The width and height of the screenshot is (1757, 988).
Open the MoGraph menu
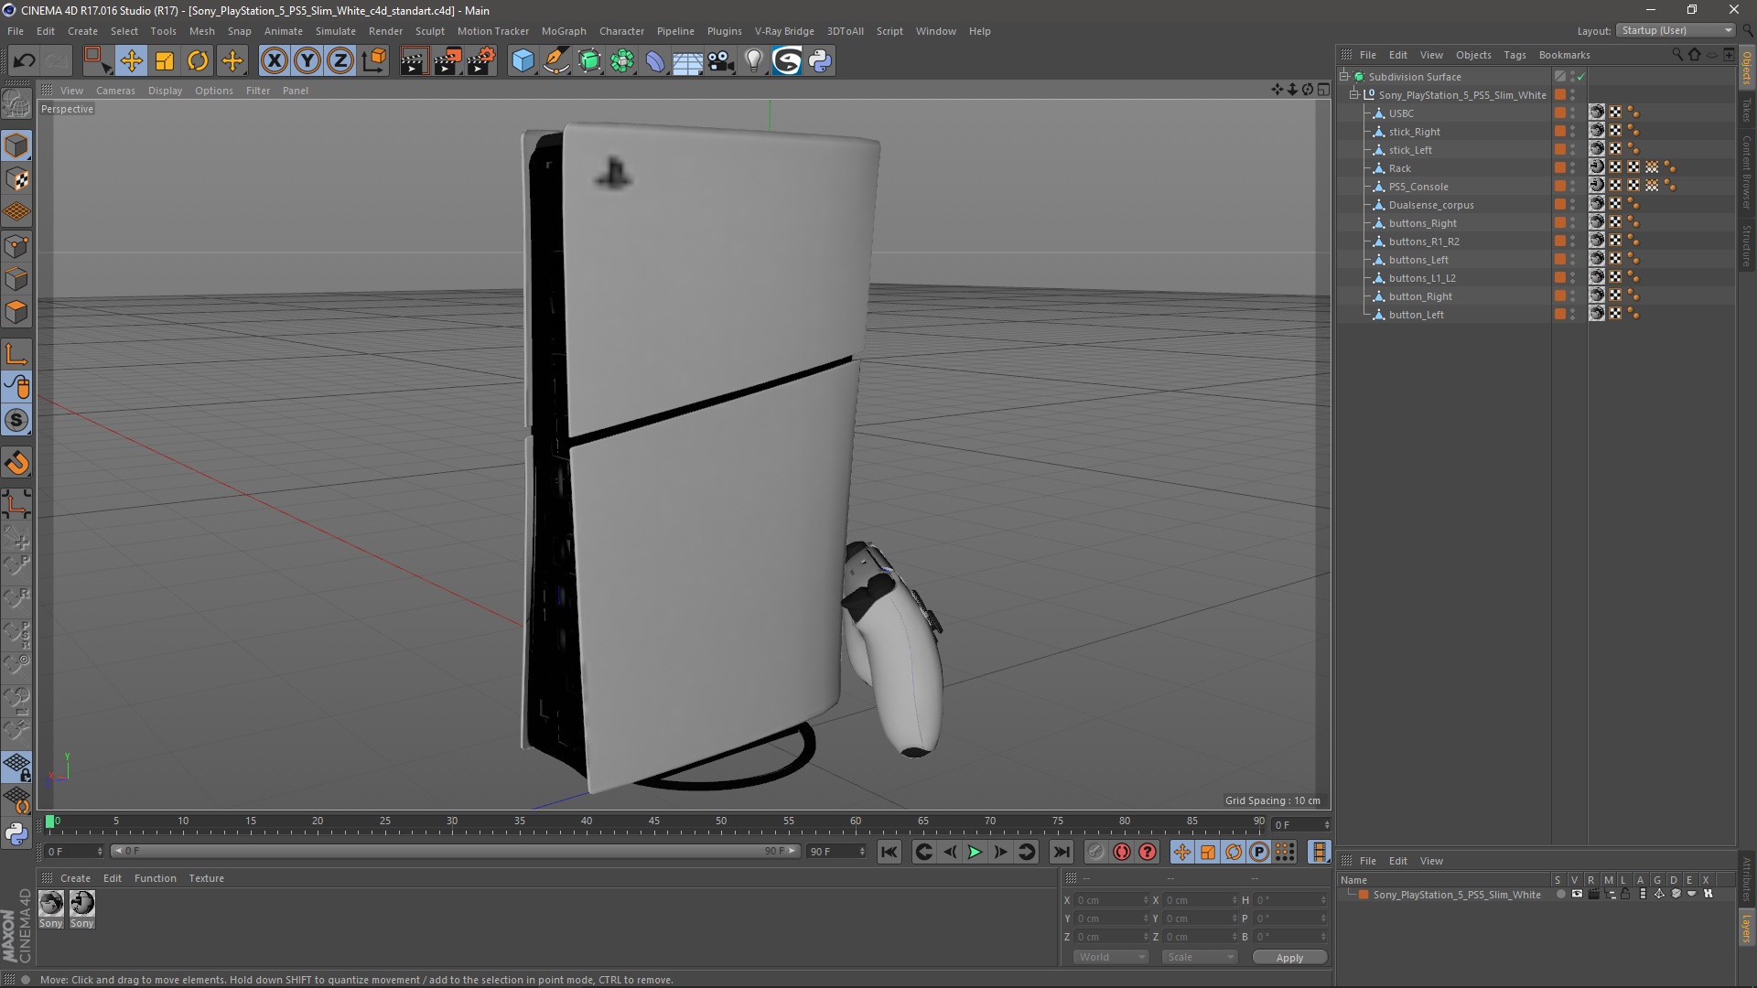click(x=564, y=31)
